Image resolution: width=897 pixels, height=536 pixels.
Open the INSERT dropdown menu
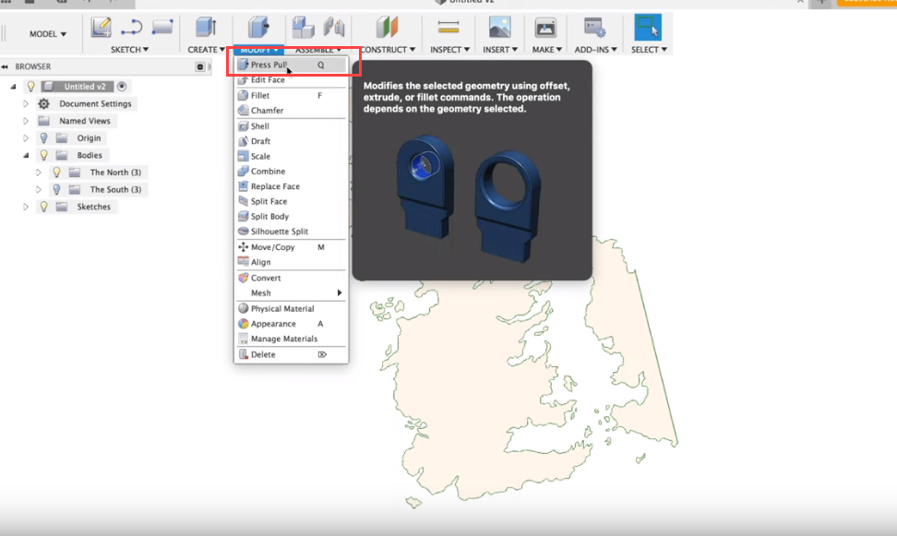pos(500,50)
